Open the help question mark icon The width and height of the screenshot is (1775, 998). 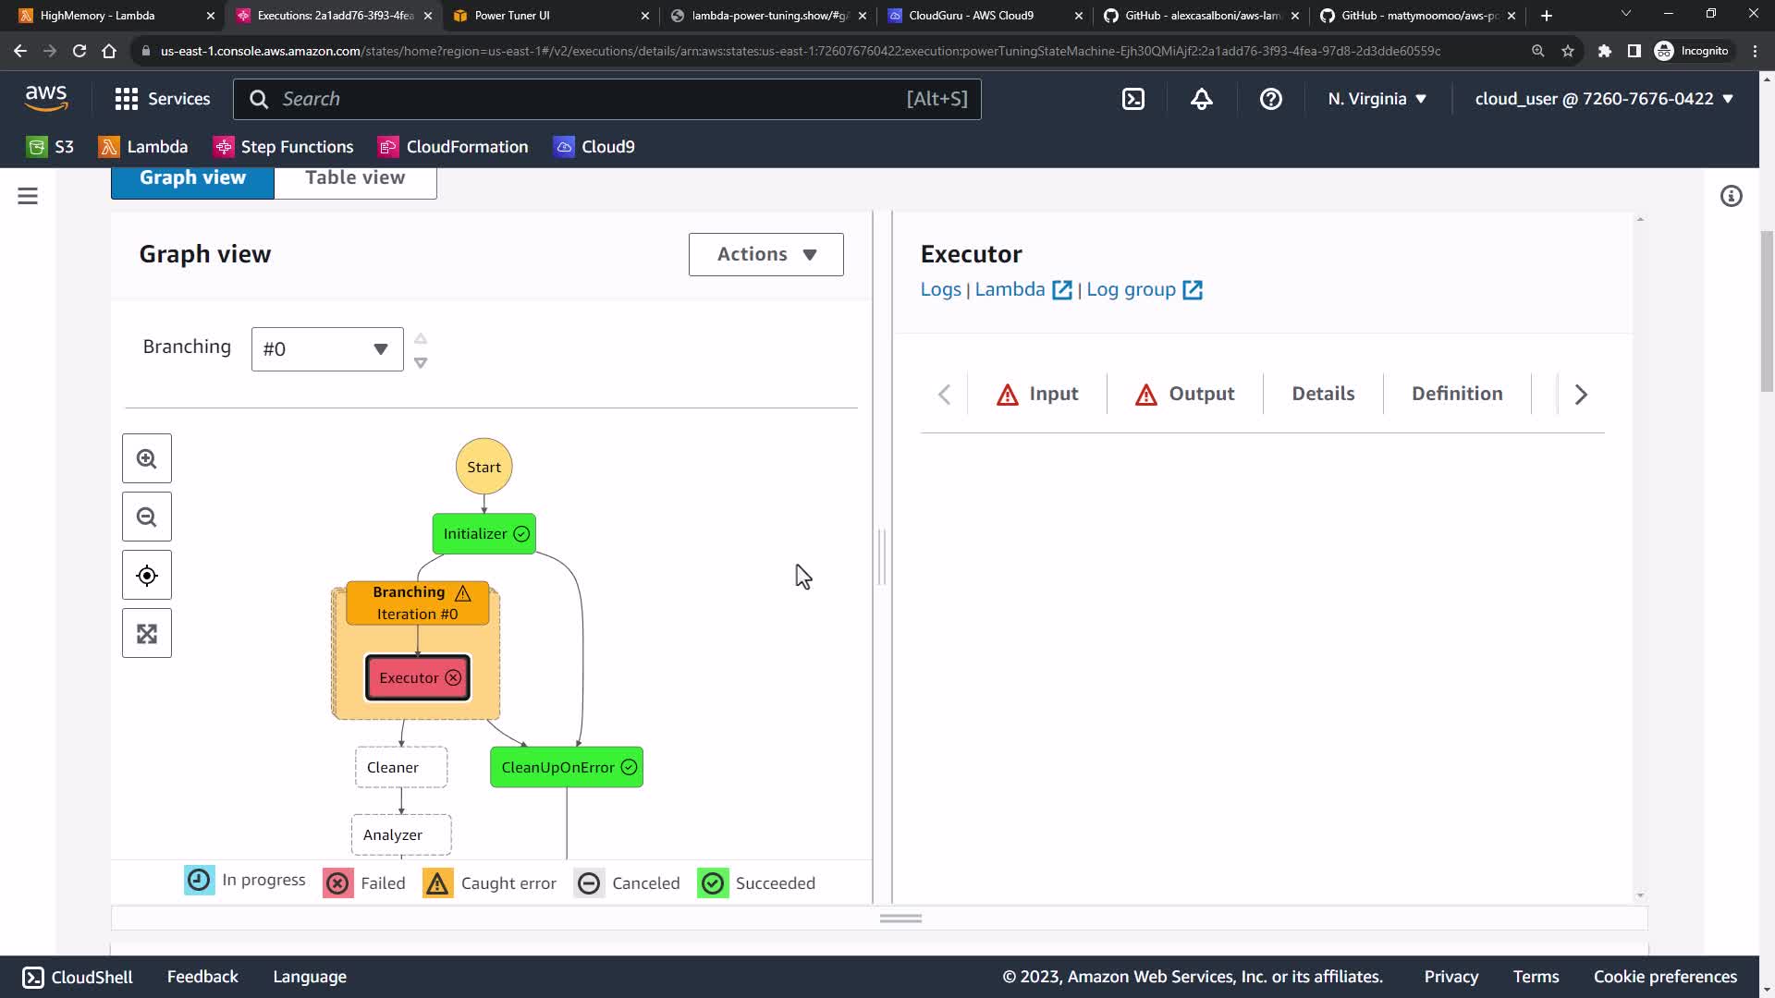pos(1271,99)
